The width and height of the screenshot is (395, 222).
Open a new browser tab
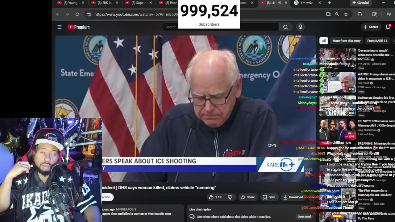coord(330,3)
